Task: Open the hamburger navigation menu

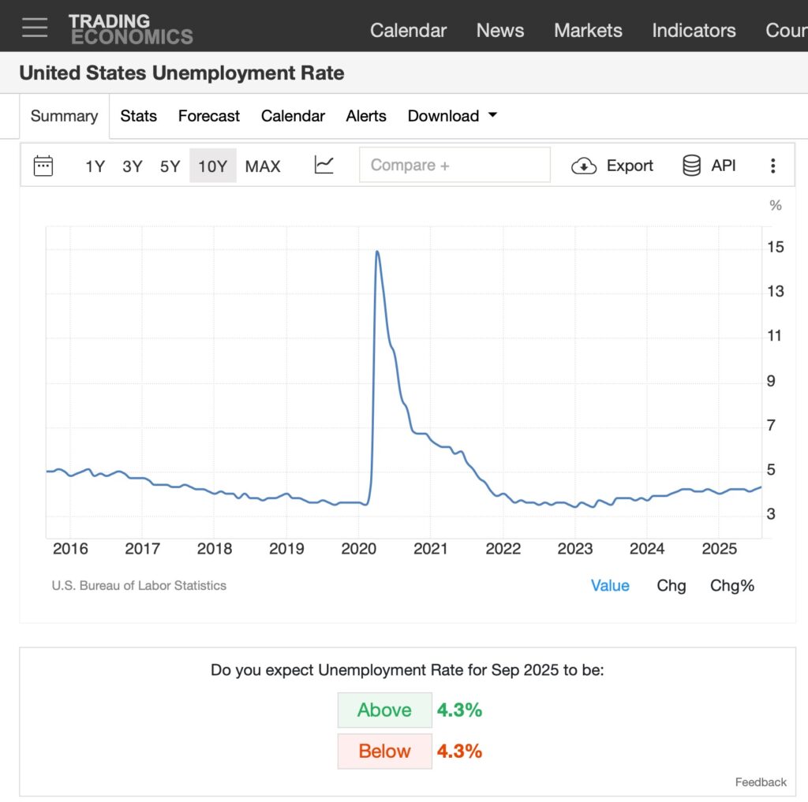Action: coord(35,28)
